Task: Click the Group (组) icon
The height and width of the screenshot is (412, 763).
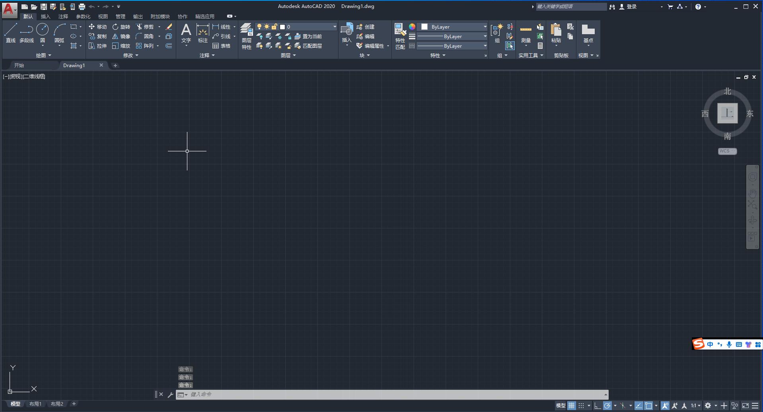Action: click(x=497, y=33)
